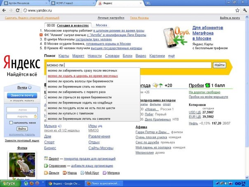Screen dimensions: 249x187
Task: Switch to the ЯСМП.Глава3 browser tab
Action: pos(73,3)
